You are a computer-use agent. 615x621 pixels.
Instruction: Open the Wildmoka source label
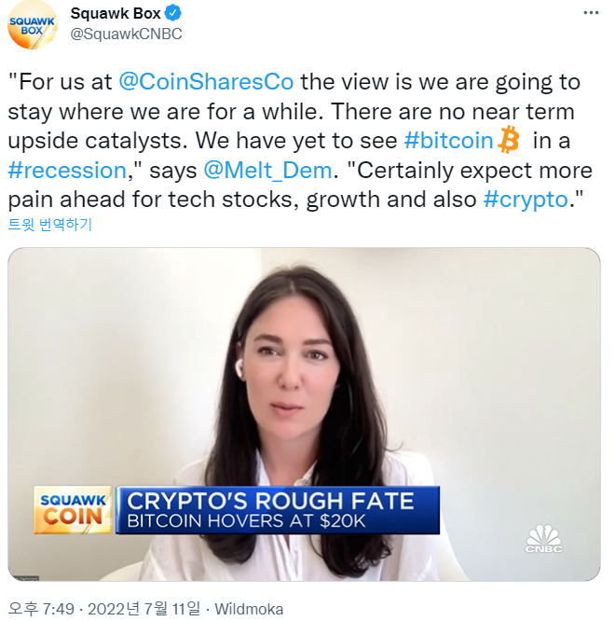click(x=249, y=609)
